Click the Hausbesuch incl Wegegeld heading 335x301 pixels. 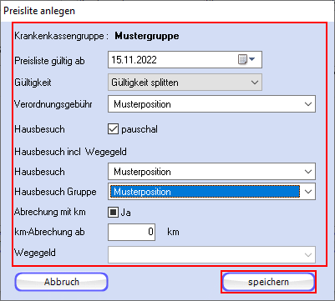[70, 152]
